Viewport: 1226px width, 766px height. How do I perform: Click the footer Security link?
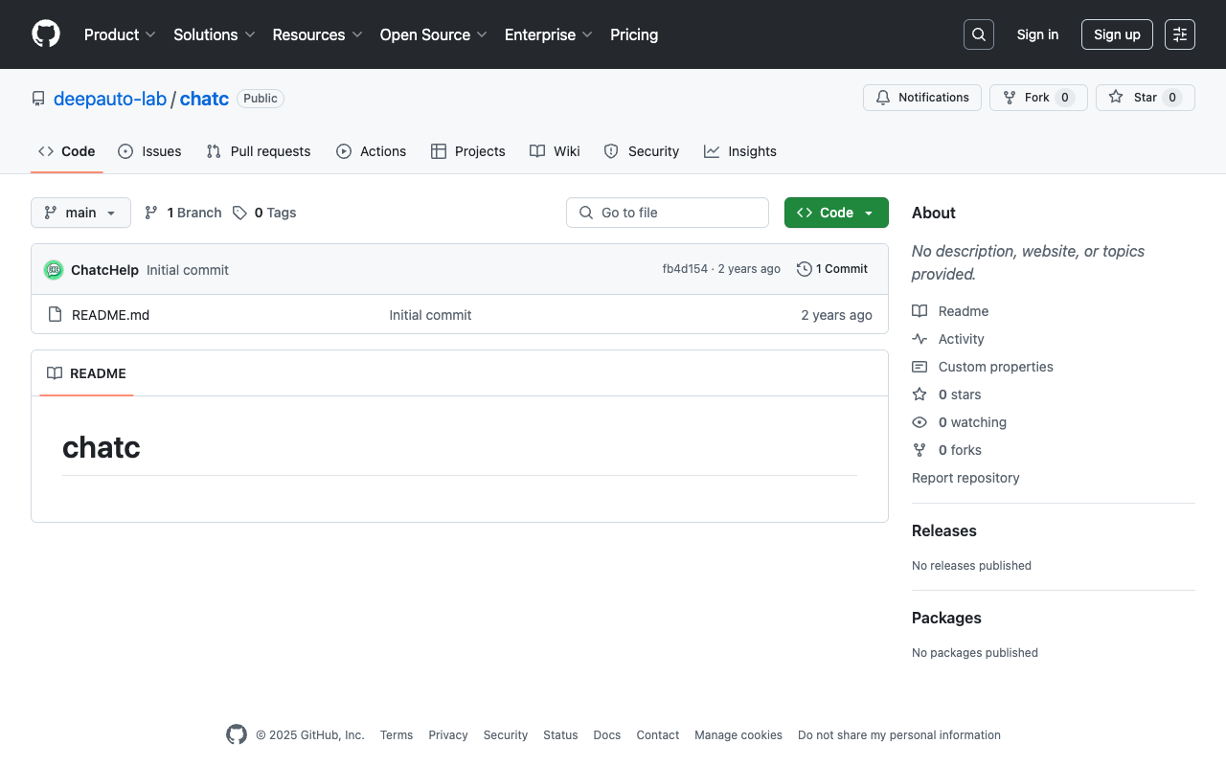tap(506, 735)
